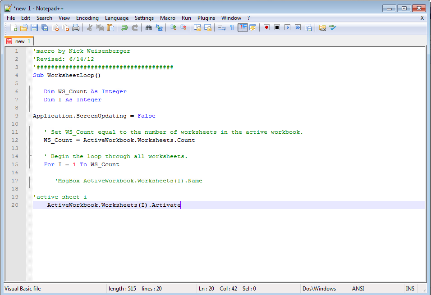Screen dimensions: 431x295
Task: Open the Run menu
Action: click(186, 18)
